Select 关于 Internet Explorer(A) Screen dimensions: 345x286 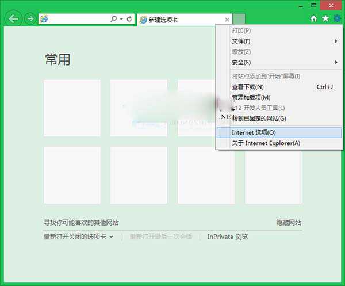(x=279, y=143)
